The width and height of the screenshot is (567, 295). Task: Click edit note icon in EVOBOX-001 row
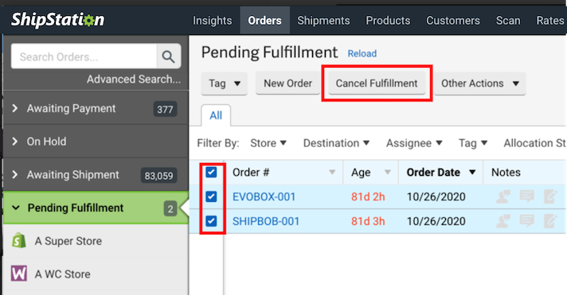point(550,196)
